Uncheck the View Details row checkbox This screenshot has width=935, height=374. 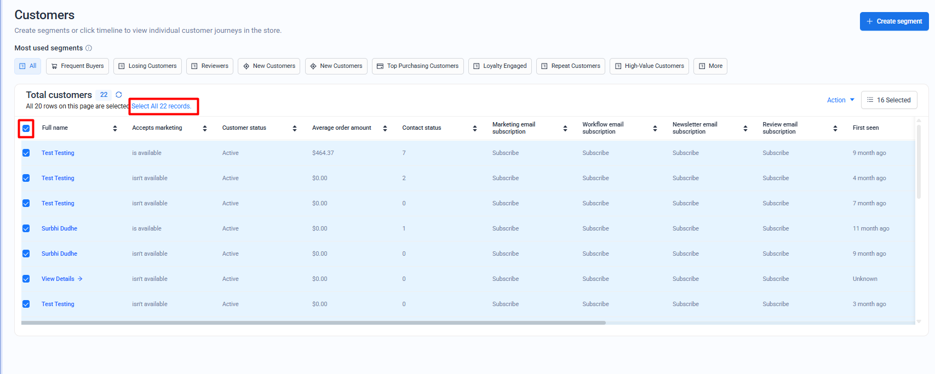pos(26,279)
